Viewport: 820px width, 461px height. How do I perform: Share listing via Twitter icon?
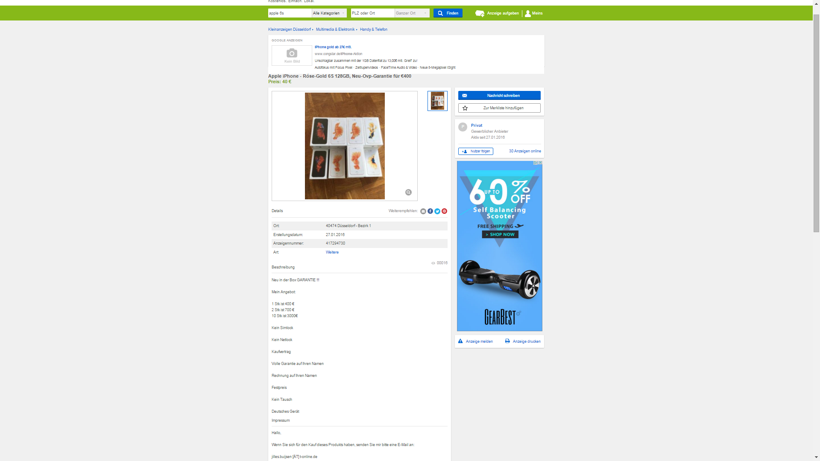click(x=437, y=211)
